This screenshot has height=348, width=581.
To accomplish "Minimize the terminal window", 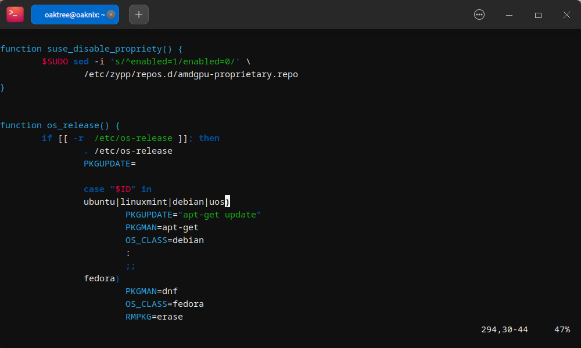I will 510,15.
